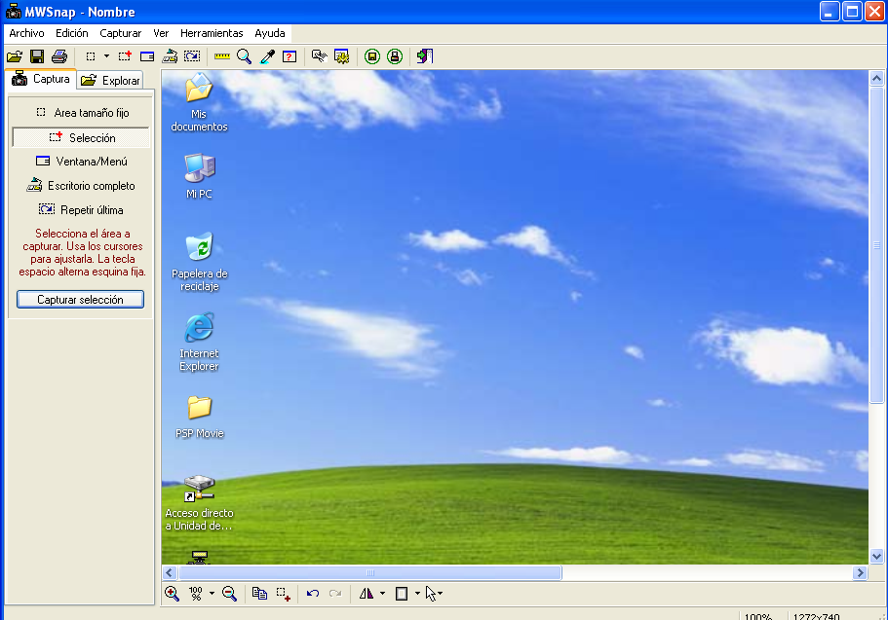Open an image file from the toolbar
The image size is (888, 620).
coord(15,56)
